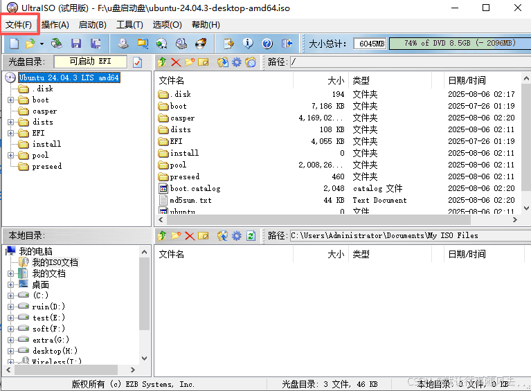This screenshot has width=531, height=391.
Task: Click disc pane path field showing /
Action: click(411, 62)
